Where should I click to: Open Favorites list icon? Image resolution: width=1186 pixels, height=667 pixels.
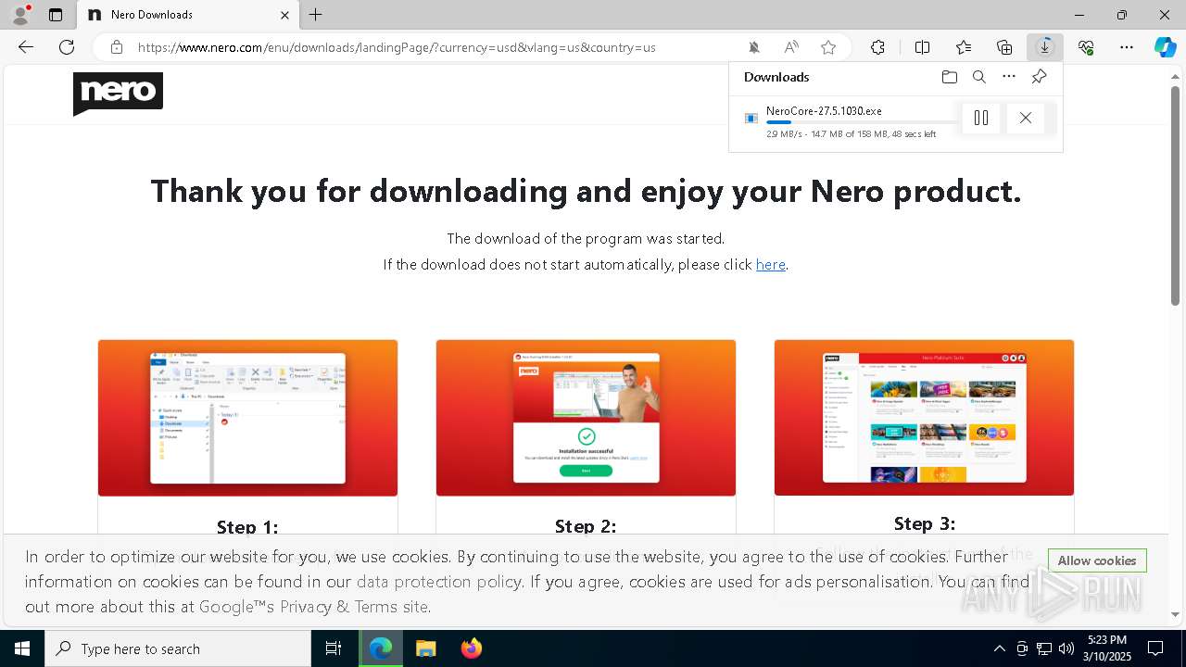964,47
